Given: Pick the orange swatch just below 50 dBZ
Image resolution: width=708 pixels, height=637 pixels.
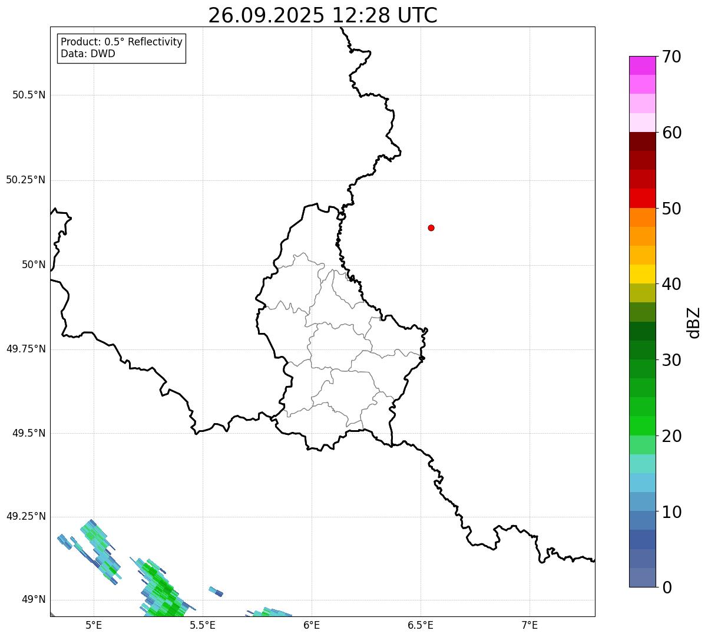Looking at the screenshot, I should [x=642, y=217].
